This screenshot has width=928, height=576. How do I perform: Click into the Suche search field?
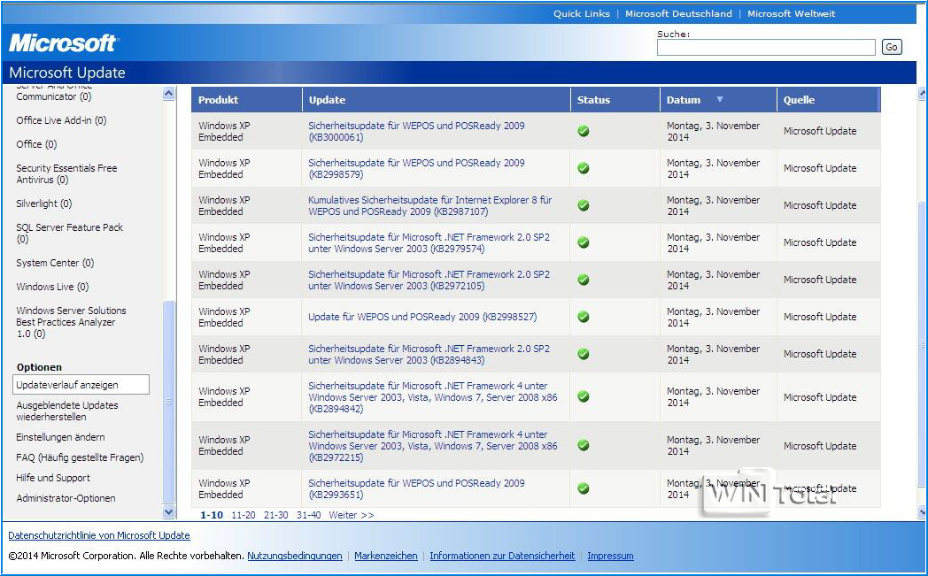point(766,47)
